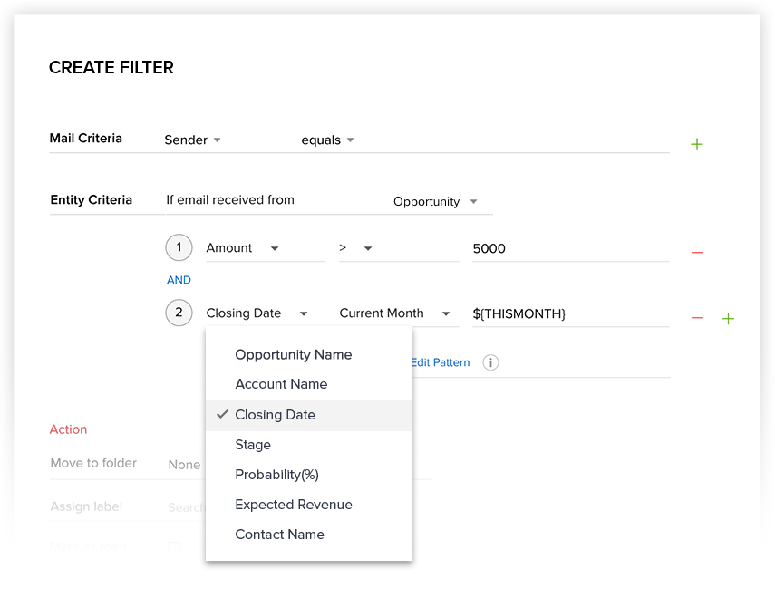This screenshot has width=775, height=607.
Task: Open the equals condition dropdown
Action: [327, 140]
